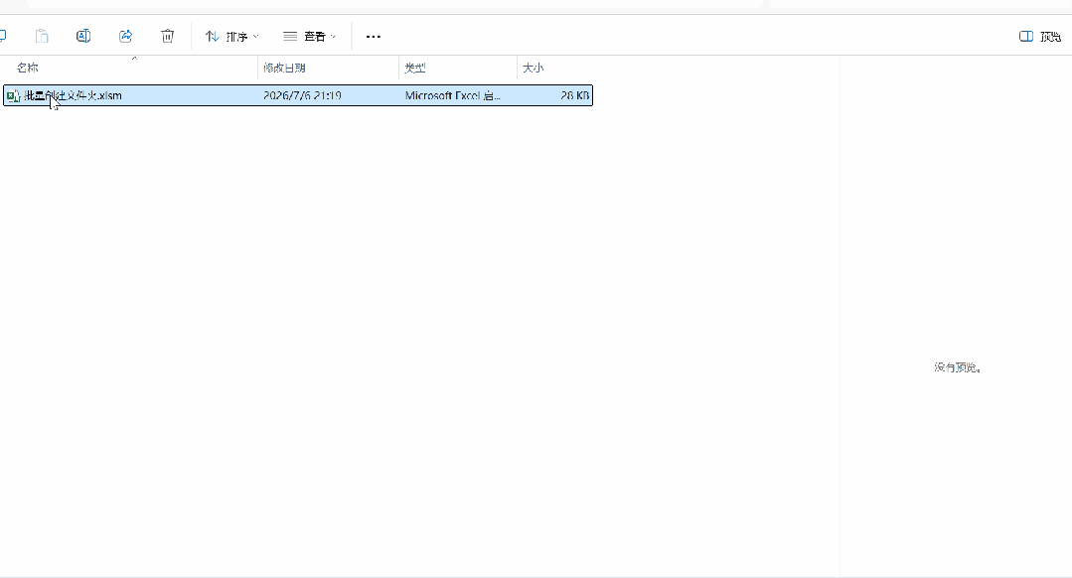Image resolution: width=1072 pixels, height=578 pixels.
Task: Toggle the 预览 preview pane button
Action: click(x=1040, y=36)
